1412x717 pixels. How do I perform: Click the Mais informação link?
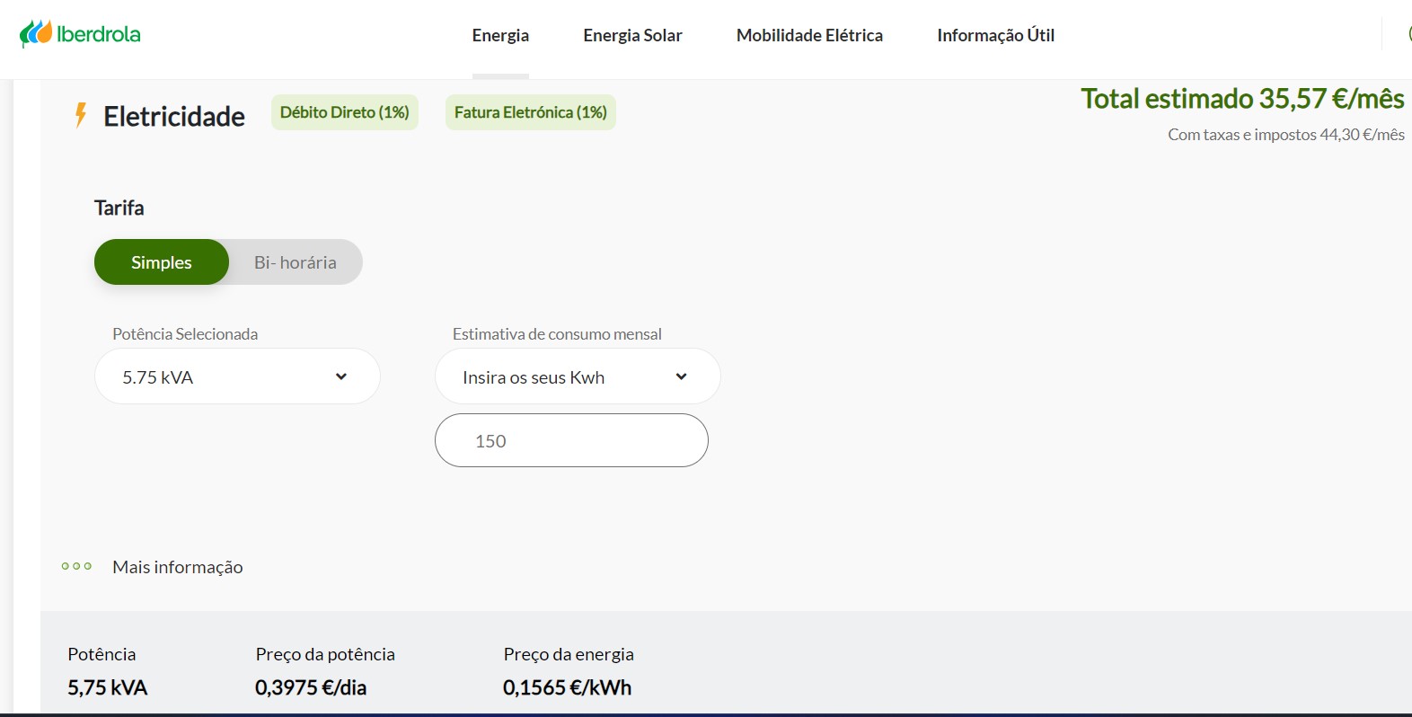(178, 567)
